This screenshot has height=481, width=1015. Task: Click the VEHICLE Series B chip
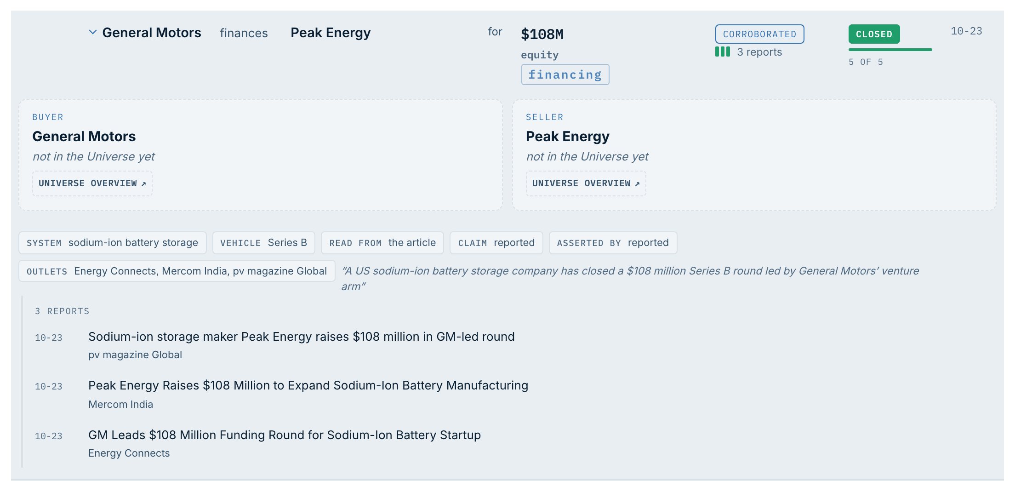264,243
